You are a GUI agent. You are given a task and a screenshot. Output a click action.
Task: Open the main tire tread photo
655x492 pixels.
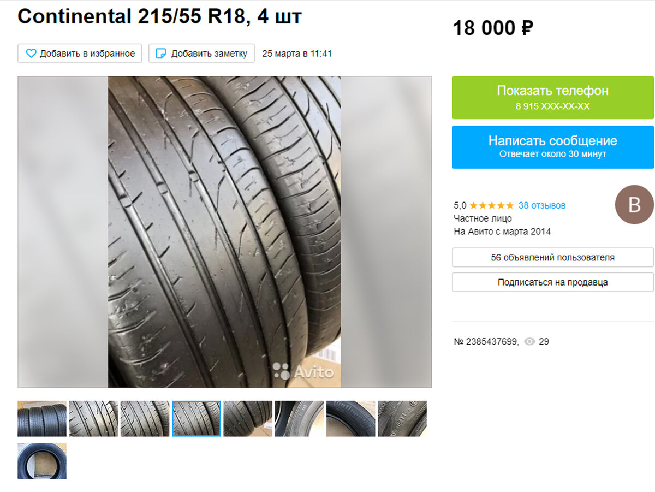click(x=224, y=232)
